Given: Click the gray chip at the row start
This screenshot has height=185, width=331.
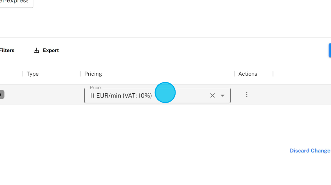Looking at the screenshot, I should tap(2, 95).
